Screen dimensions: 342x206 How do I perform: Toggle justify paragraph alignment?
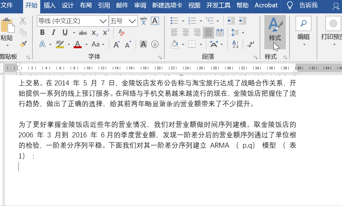tap(208, 32)
